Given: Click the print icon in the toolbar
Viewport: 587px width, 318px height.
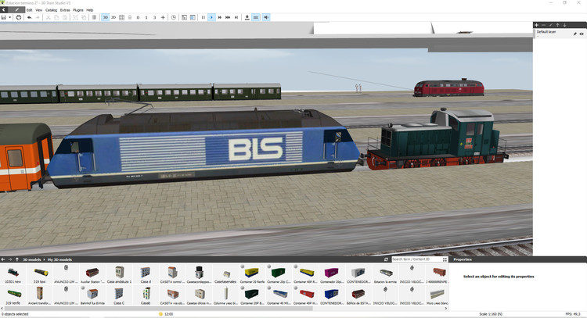Looking at the screenshot, I should coord(18,17).
